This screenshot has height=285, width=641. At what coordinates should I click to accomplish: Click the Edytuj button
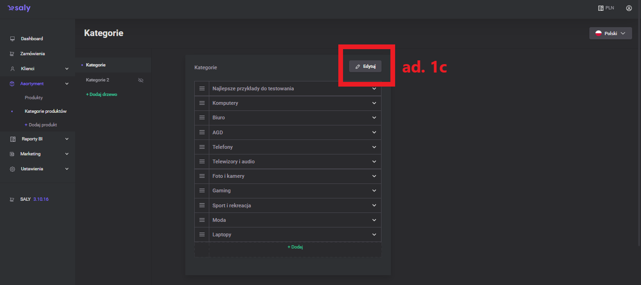tap(365, 66)
